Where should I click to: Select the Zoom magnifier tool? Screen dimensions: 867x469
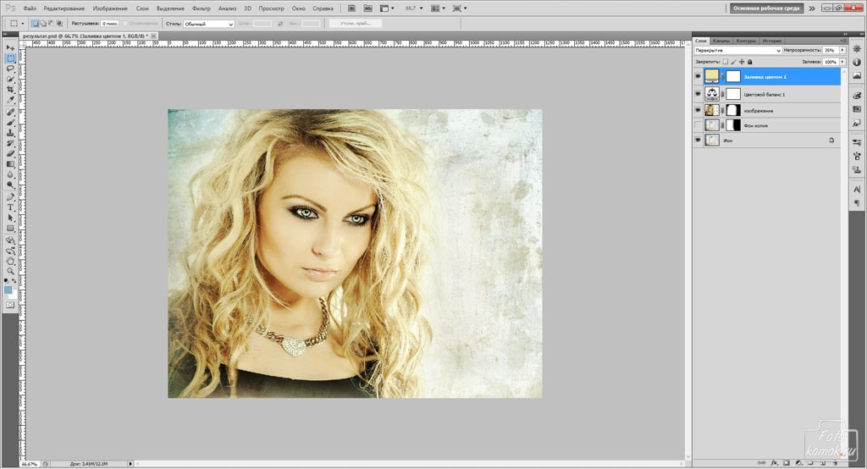(x=10, y=271)
